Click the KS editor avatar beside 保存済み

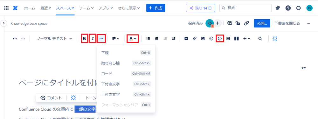210,23
